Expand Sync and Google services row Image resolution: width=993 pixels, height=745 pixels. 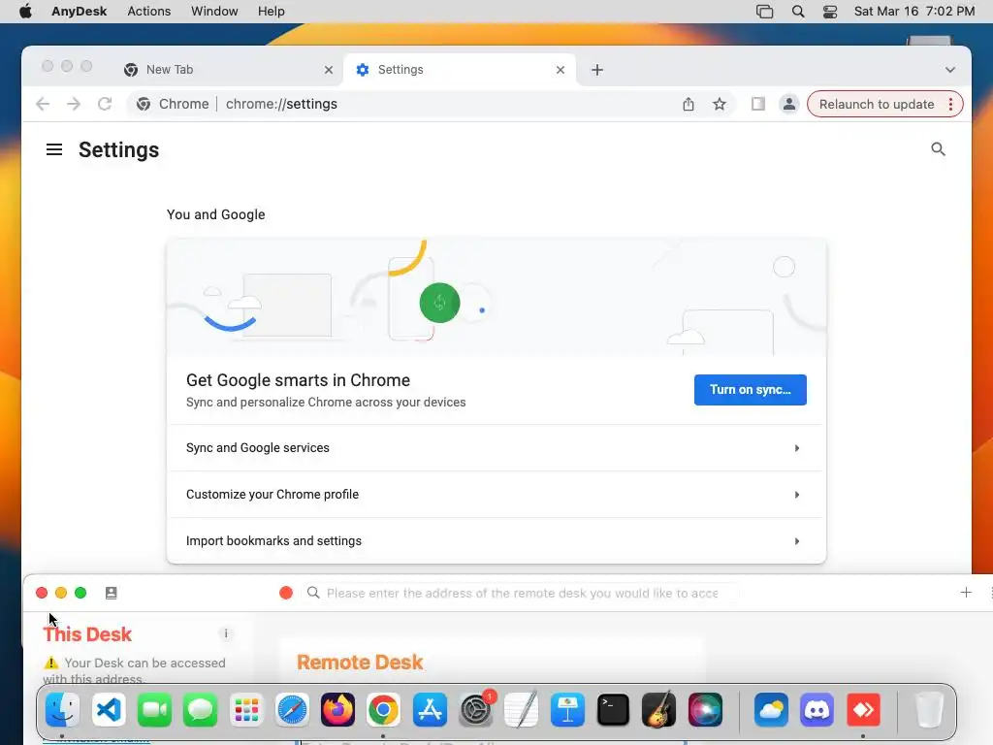(x=496, y=448)
